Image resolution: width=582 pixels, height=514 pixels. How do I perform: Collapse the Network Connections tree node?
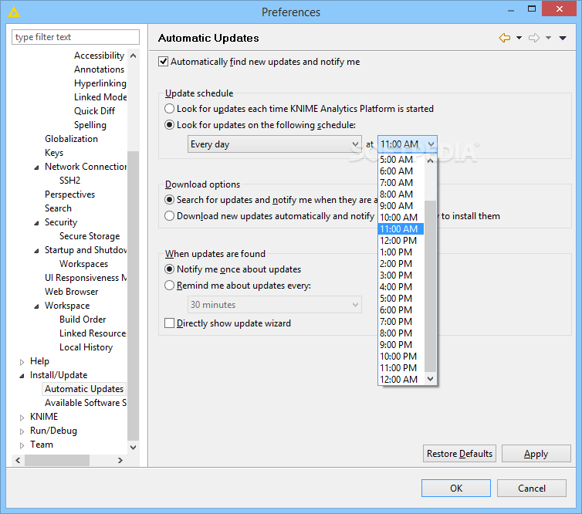coord(36,167)
